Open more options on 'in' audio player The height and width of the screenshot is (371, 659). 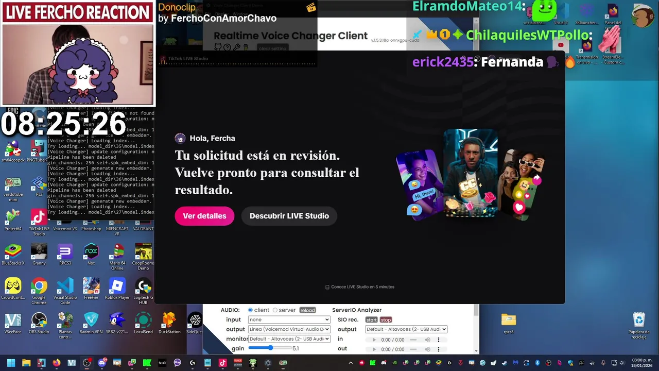pos(439,340)
